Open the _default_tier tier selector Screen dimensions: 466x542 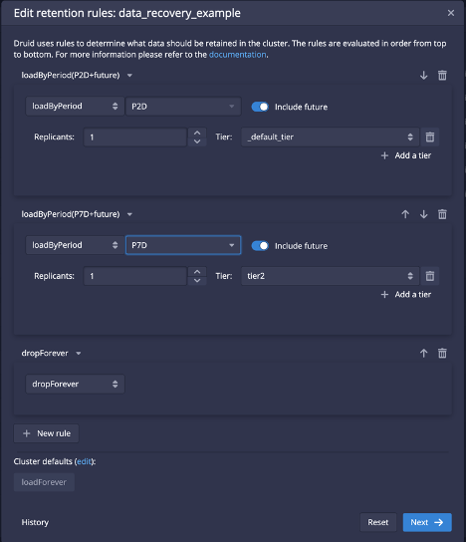click(330, 136)
